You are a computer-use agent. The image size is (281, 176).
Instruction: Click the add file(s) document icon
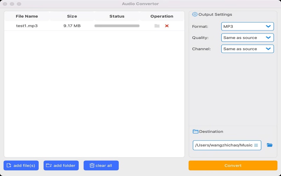pyautogui.click(x=9, y=165)
